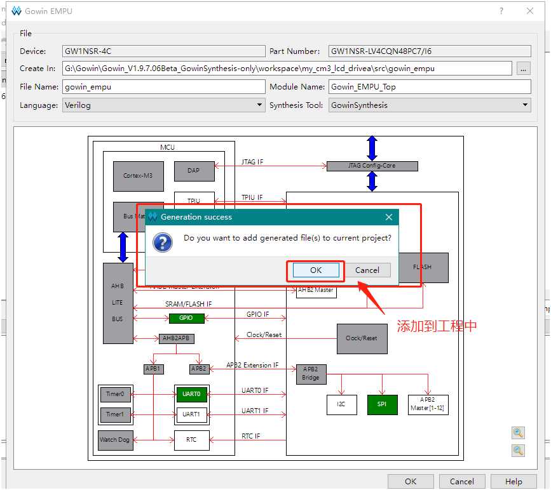The image size is (551, 490).
Task: Browse for Create In folder with ellipsis button
Action: 523,69
